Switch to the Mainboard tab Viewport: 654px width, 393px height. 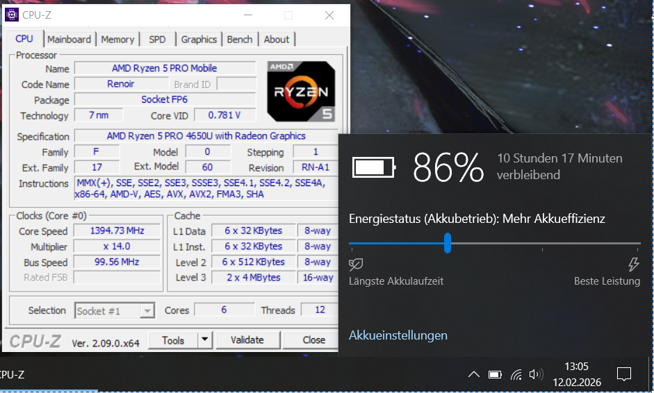click(70, 40)
